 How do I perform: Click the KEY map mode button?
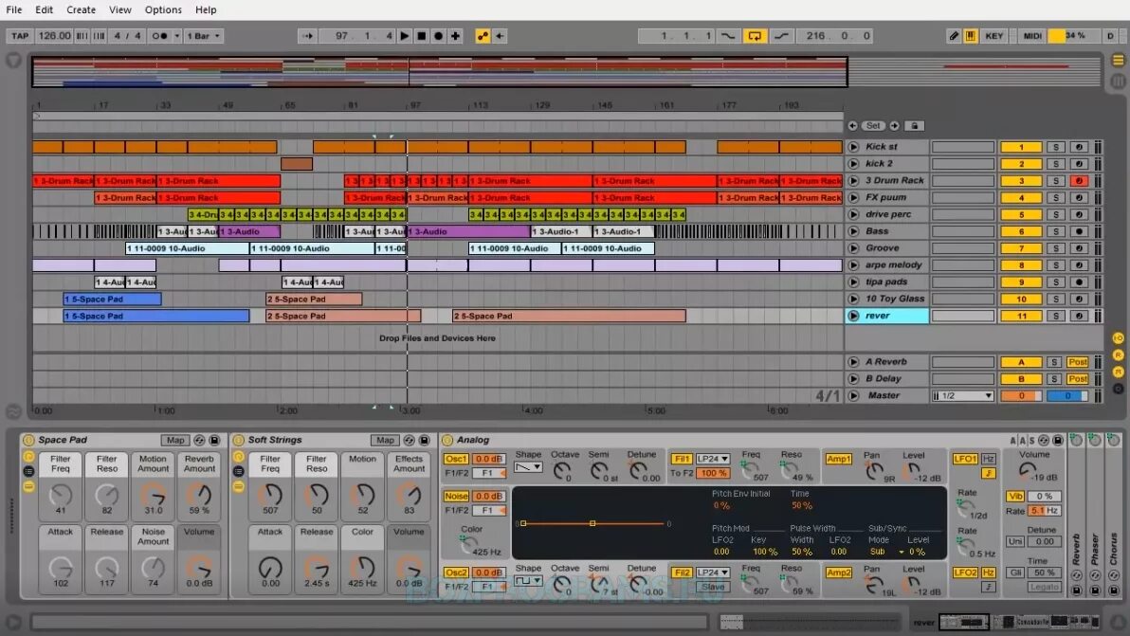994,35
